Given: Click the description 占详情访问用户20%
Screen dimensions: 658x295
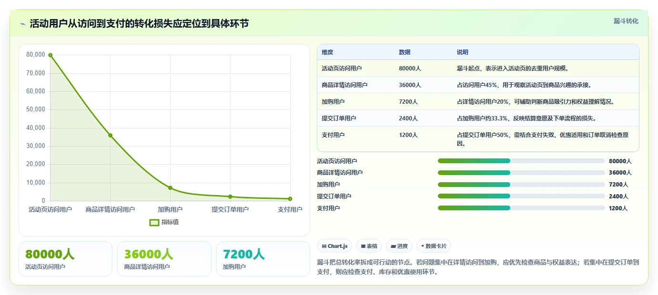Looking at the screenshot, I should pos(537,102).
